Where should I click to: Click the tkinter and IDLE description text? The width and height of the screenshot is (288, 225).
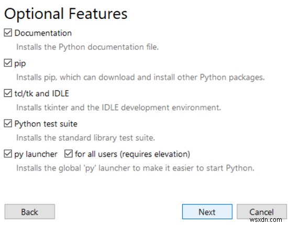[119, 108]
